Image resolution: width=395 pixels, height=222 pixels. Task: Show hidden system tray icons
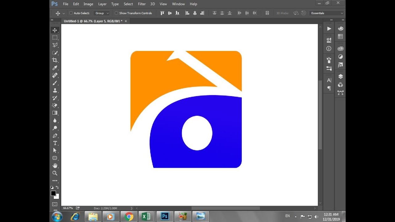tap(296, 216)
